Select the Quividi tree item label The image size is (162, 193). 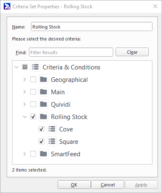tap(60, 105)
